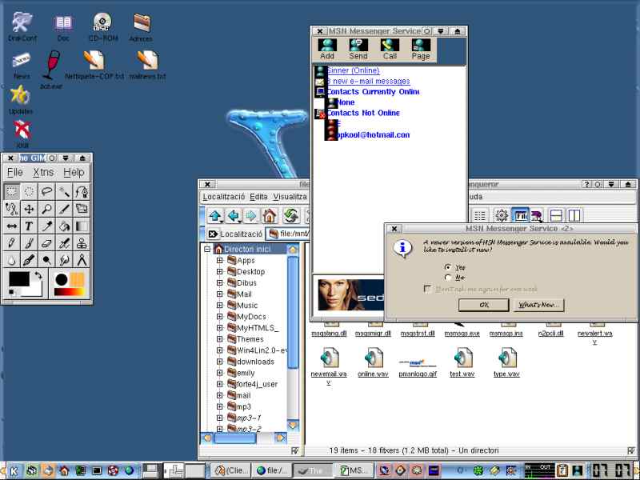Click the black foreground color swatch

[18, 279]
